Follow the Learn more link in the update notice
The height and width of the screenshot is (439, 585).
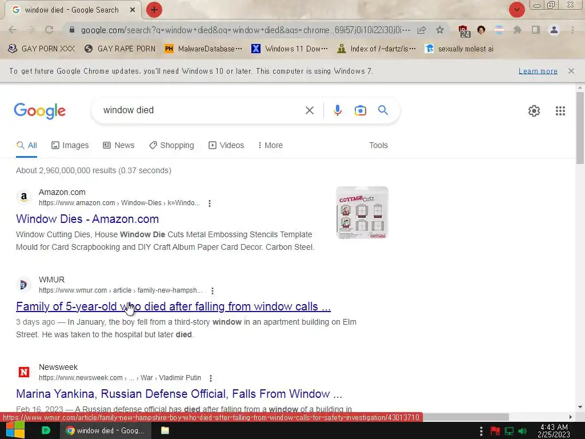538,71
